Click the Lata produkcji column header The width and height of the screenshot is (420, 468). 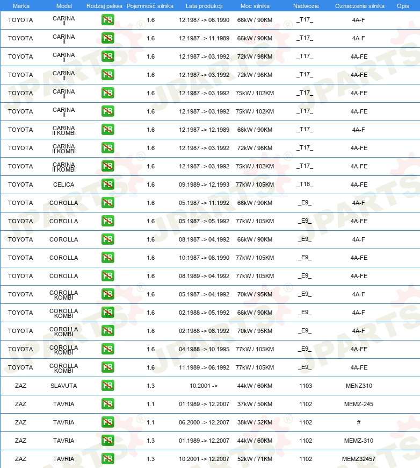tap(204, 6)
